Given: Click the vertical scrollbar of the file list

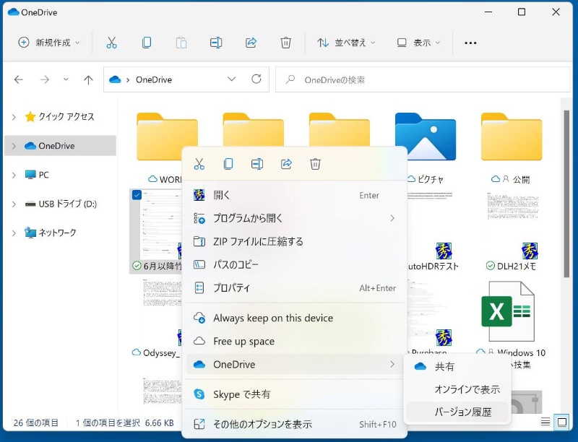Looking at the screenshot, I should click(566, 194).
